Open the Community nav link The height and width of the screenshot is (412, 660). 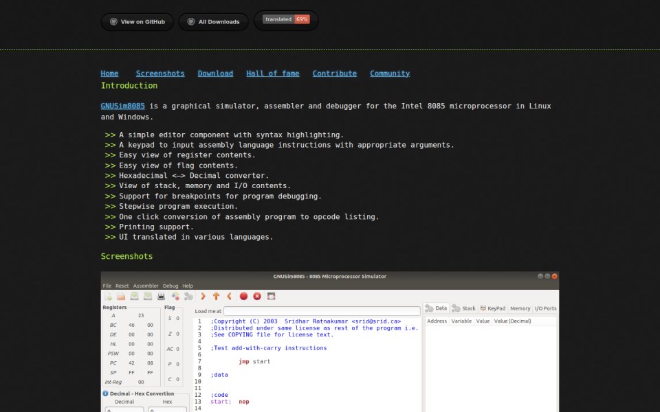[390, 73]
